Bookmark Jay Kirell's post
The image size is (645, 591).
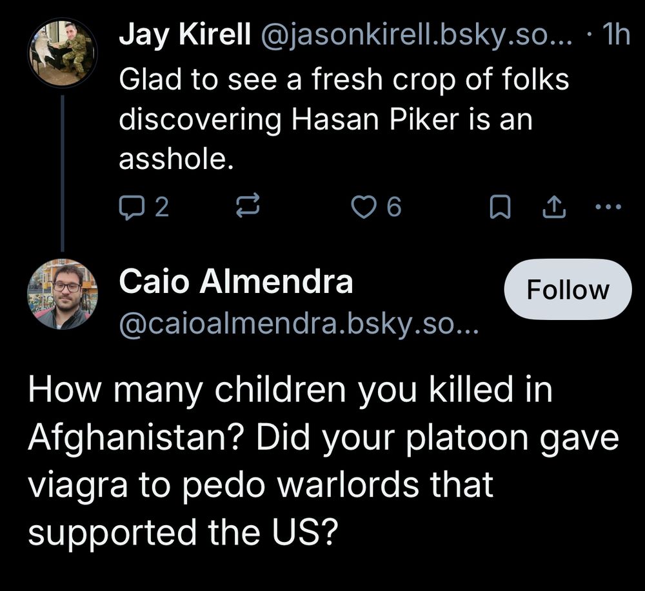click(x=499, y=207)
